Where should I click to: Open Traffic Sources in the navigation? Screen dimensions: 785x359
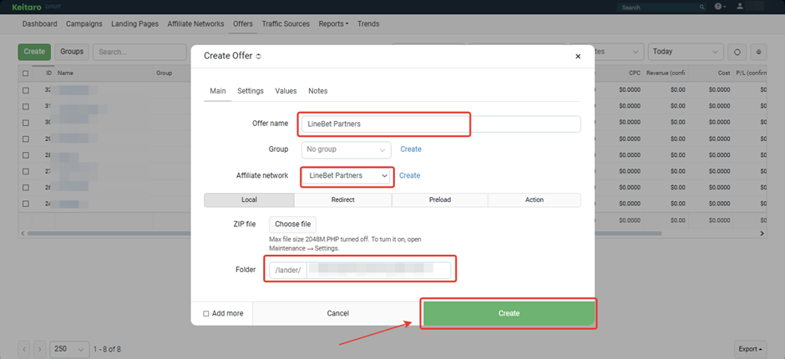(x=286, y=23)
